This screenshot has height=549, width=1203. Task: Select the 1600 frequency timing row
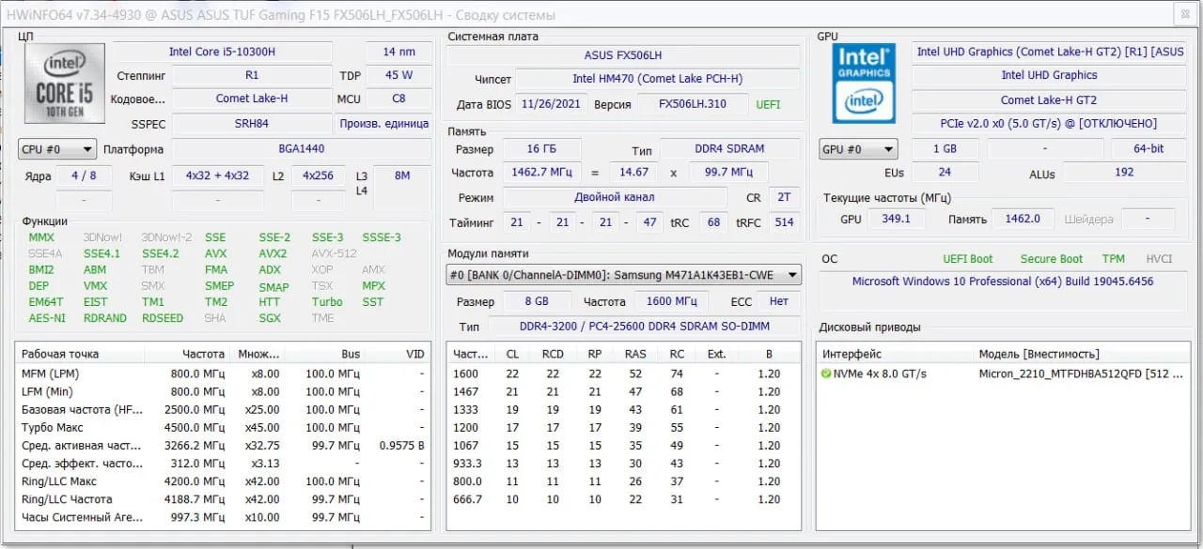click(x=624, y=374)
